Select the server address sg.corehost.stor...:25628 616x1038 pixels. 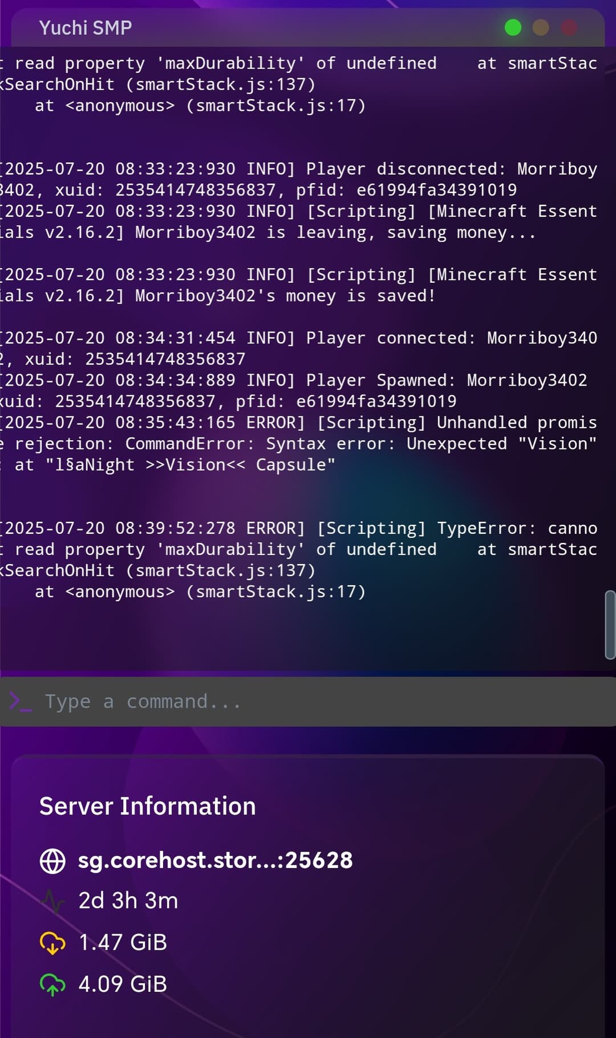point(215,860)
